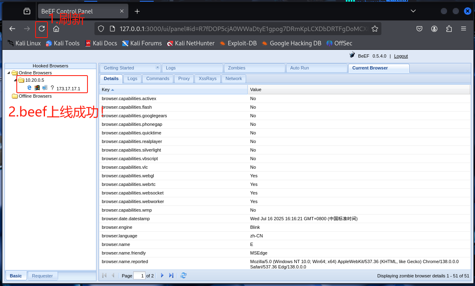Click the page number input field
Screen dimensions: 475x286
(x=139, y=276)
